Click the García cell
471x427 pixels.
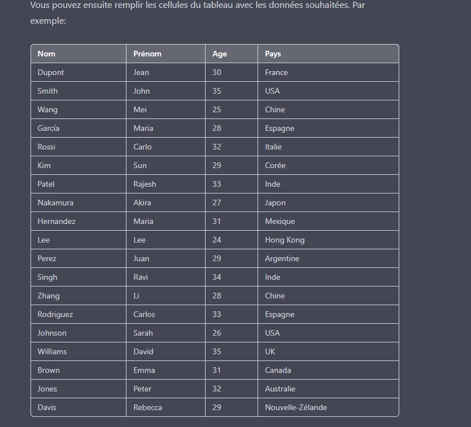pyautogui.click(x=78, y=128)
